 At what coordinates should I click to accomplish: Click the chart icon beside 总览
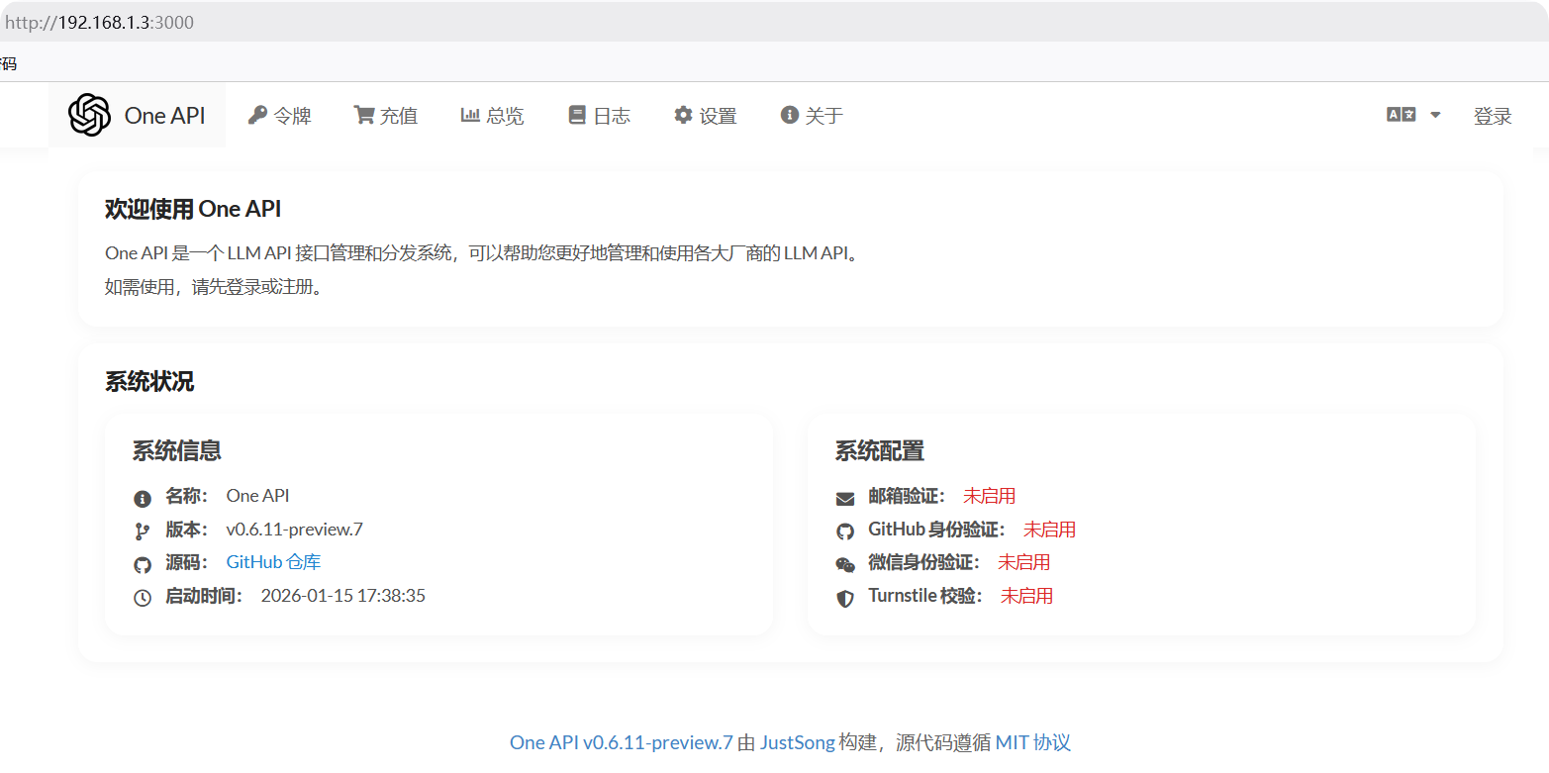pos(471,114)
